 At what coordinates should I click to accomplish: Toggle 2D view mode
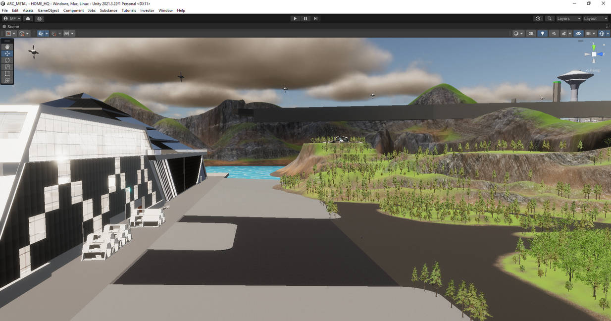531,33
